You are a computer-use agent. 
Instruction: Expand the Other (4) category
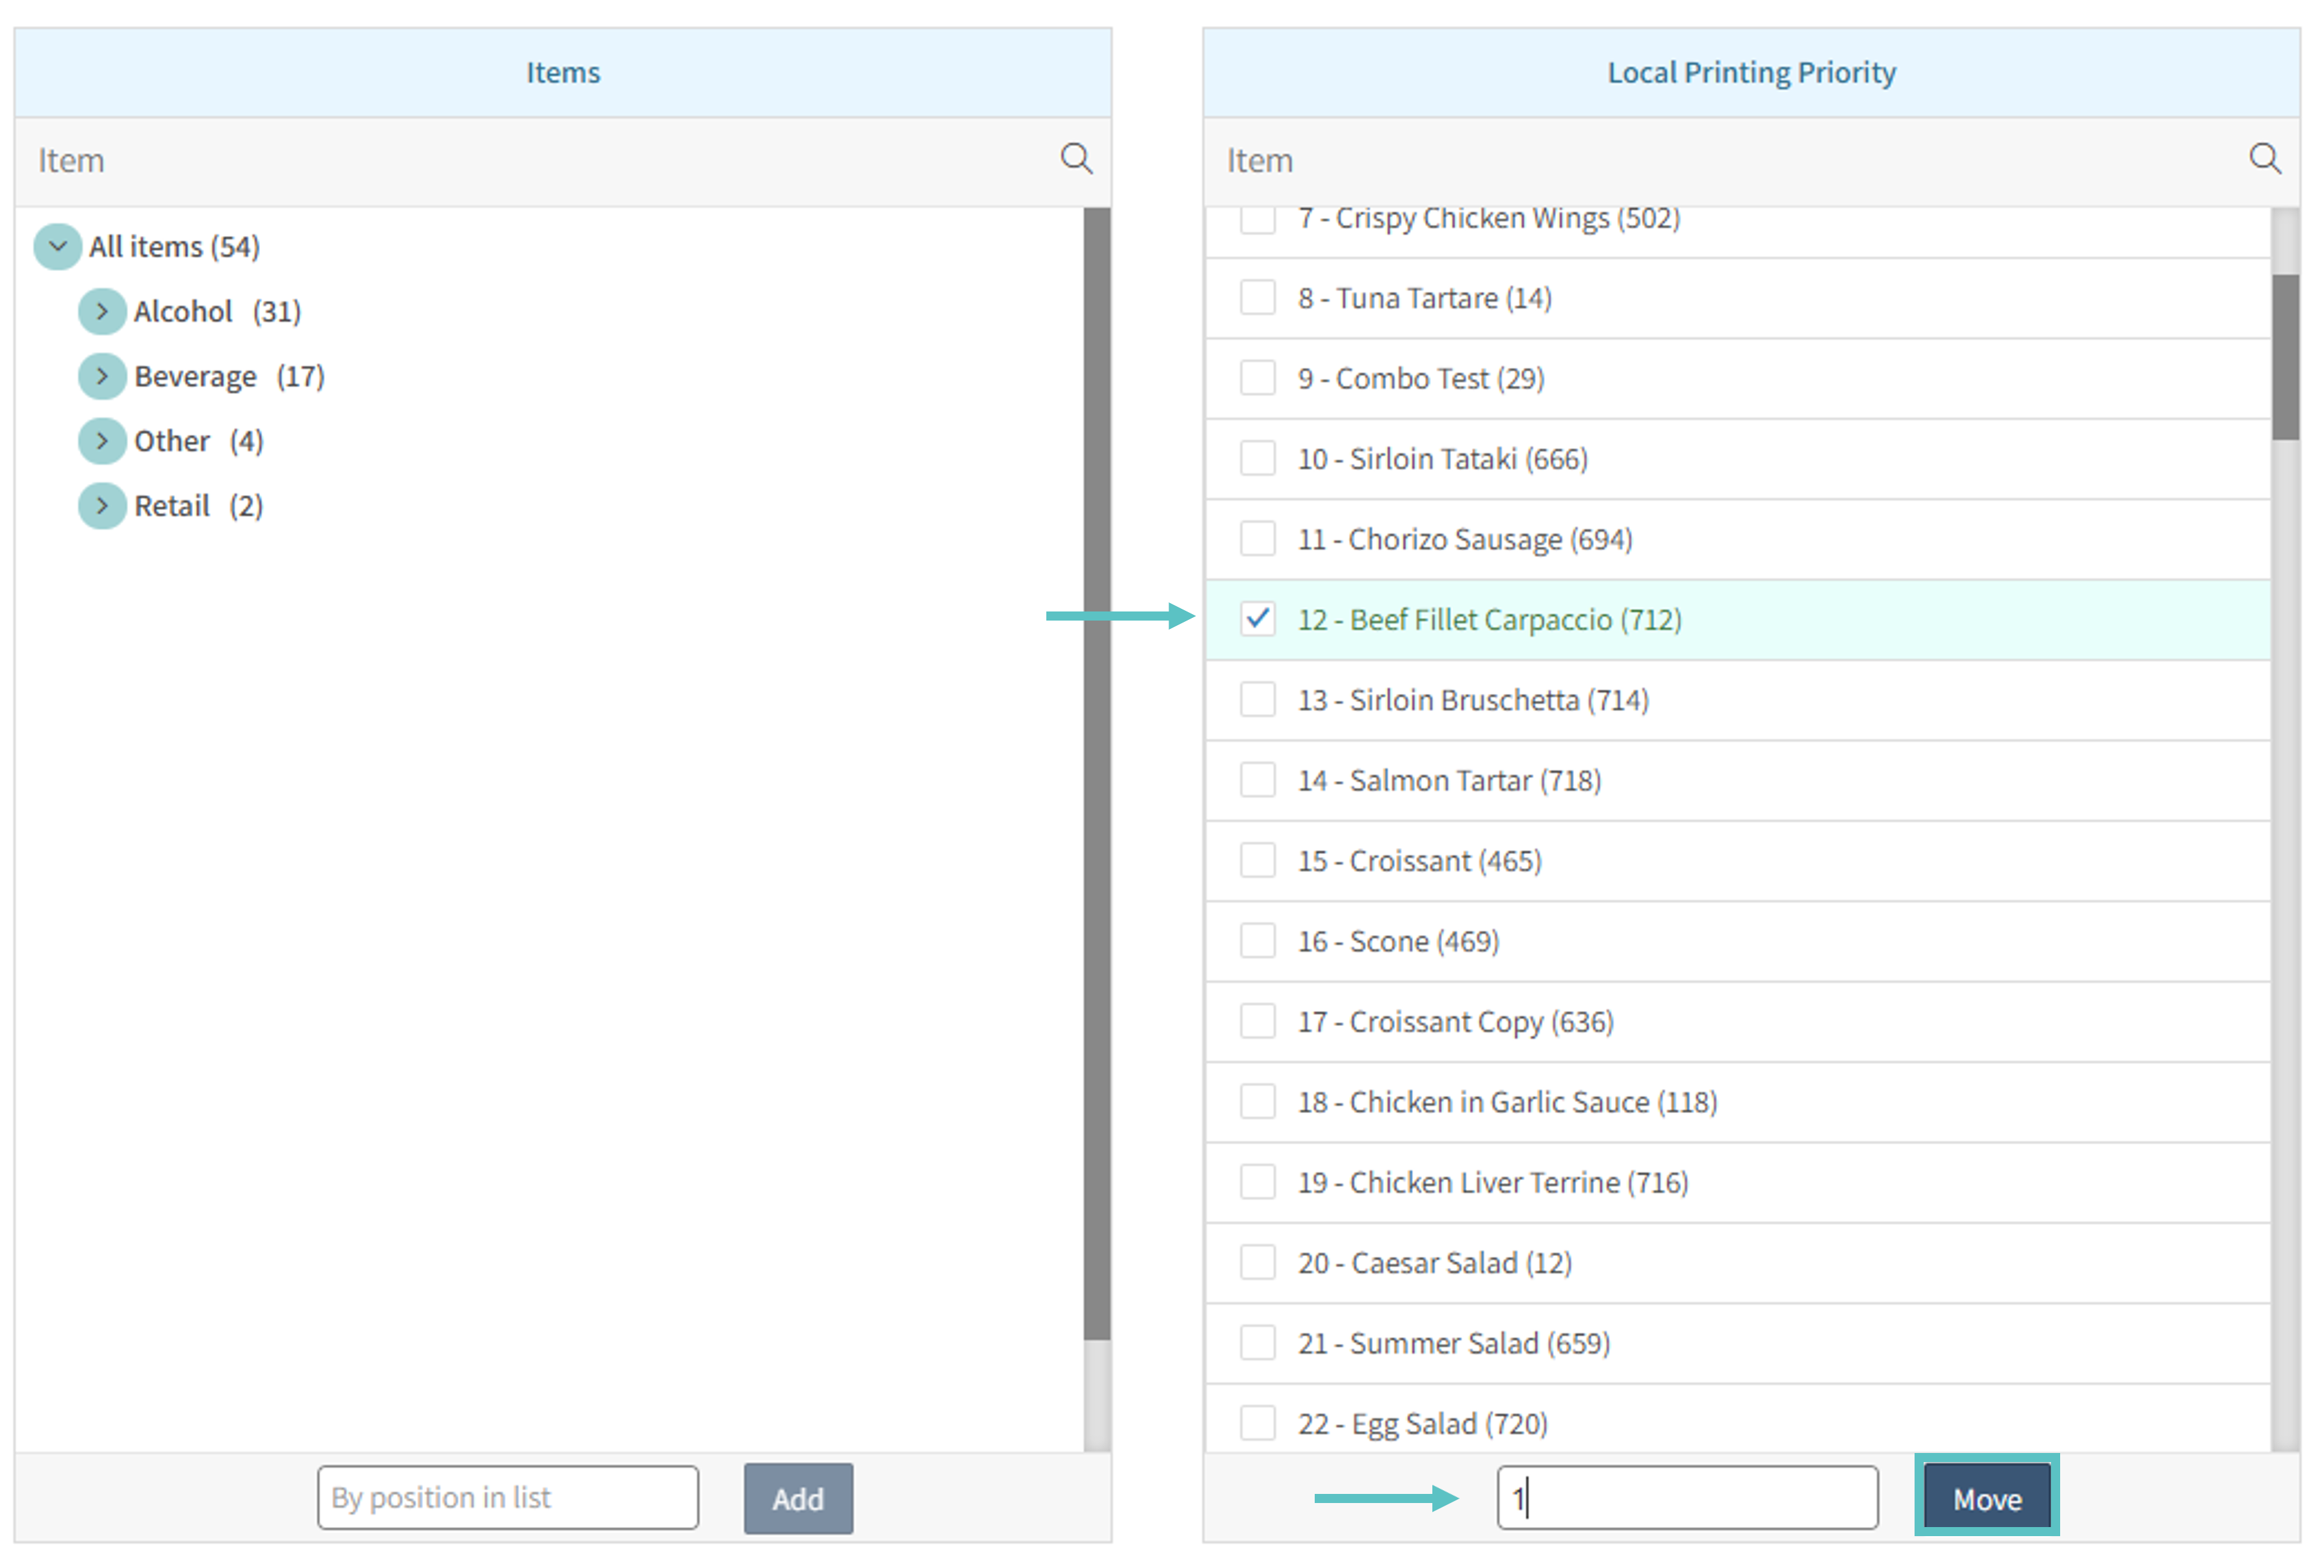pyautogui.click(x=102, y=441)
